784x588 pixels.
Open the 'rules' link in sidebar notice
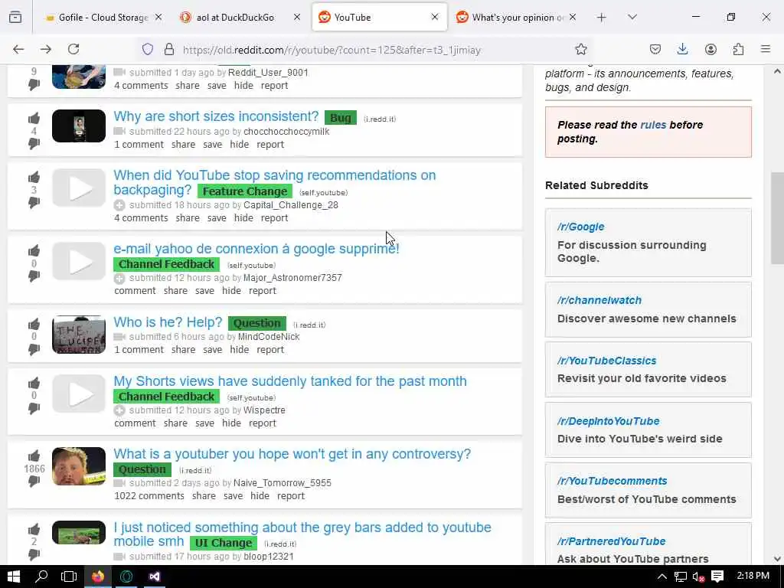click(x=654, y=125)
